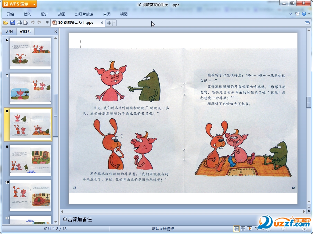
Task: Save the presentation with the floppy disk icon
Action: click(13, 23)
